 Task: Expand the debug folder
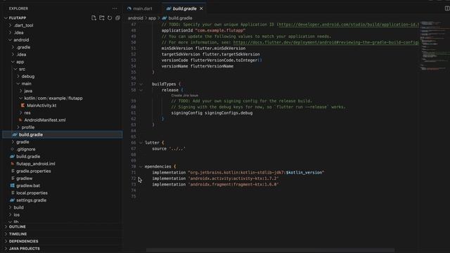coord(28,77)
